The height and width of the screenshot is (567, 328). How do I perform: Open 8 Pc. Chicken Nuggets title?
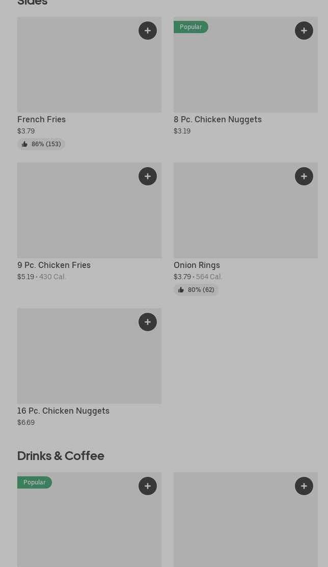(217, 119)
